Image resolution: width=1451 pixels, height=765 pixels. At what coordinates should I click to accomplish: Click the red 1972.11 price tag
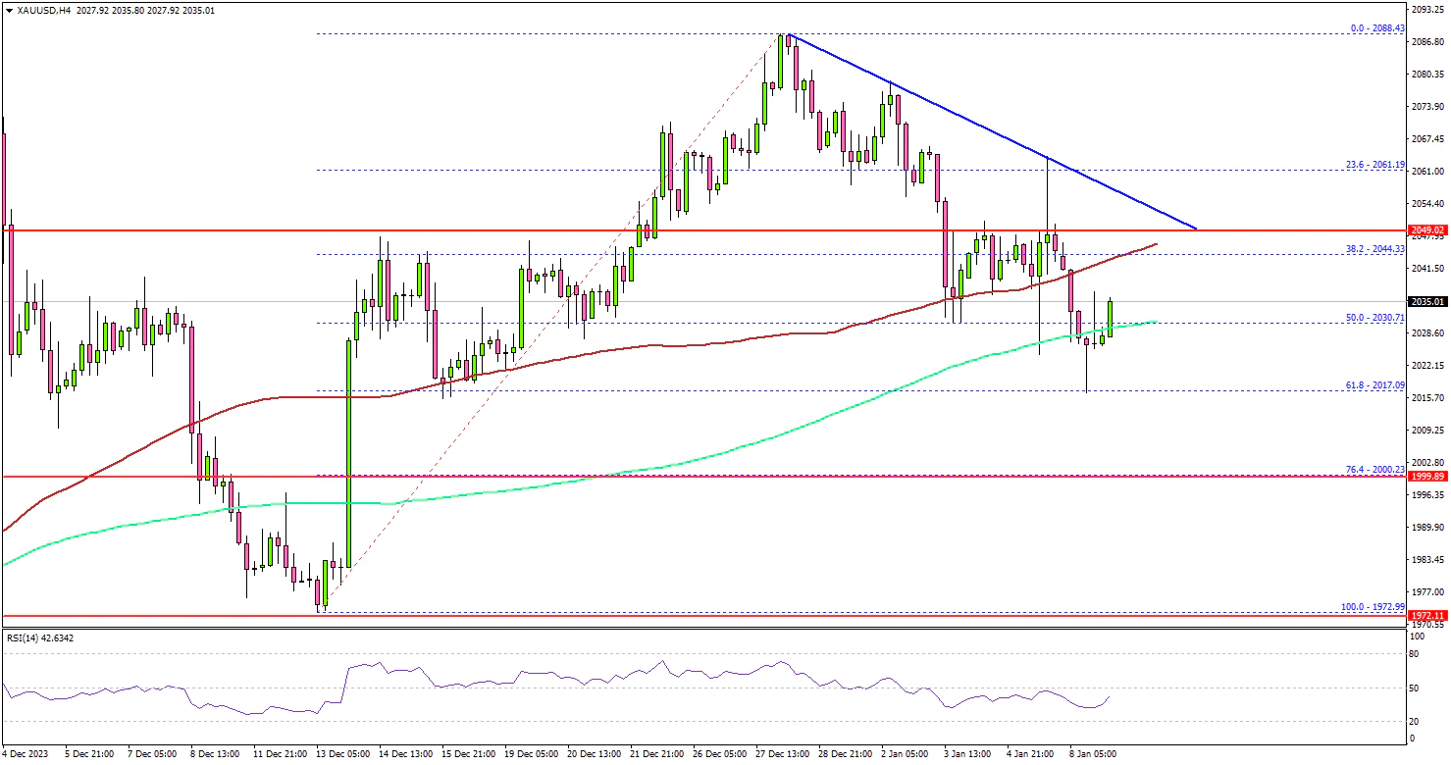(1426, 616)
